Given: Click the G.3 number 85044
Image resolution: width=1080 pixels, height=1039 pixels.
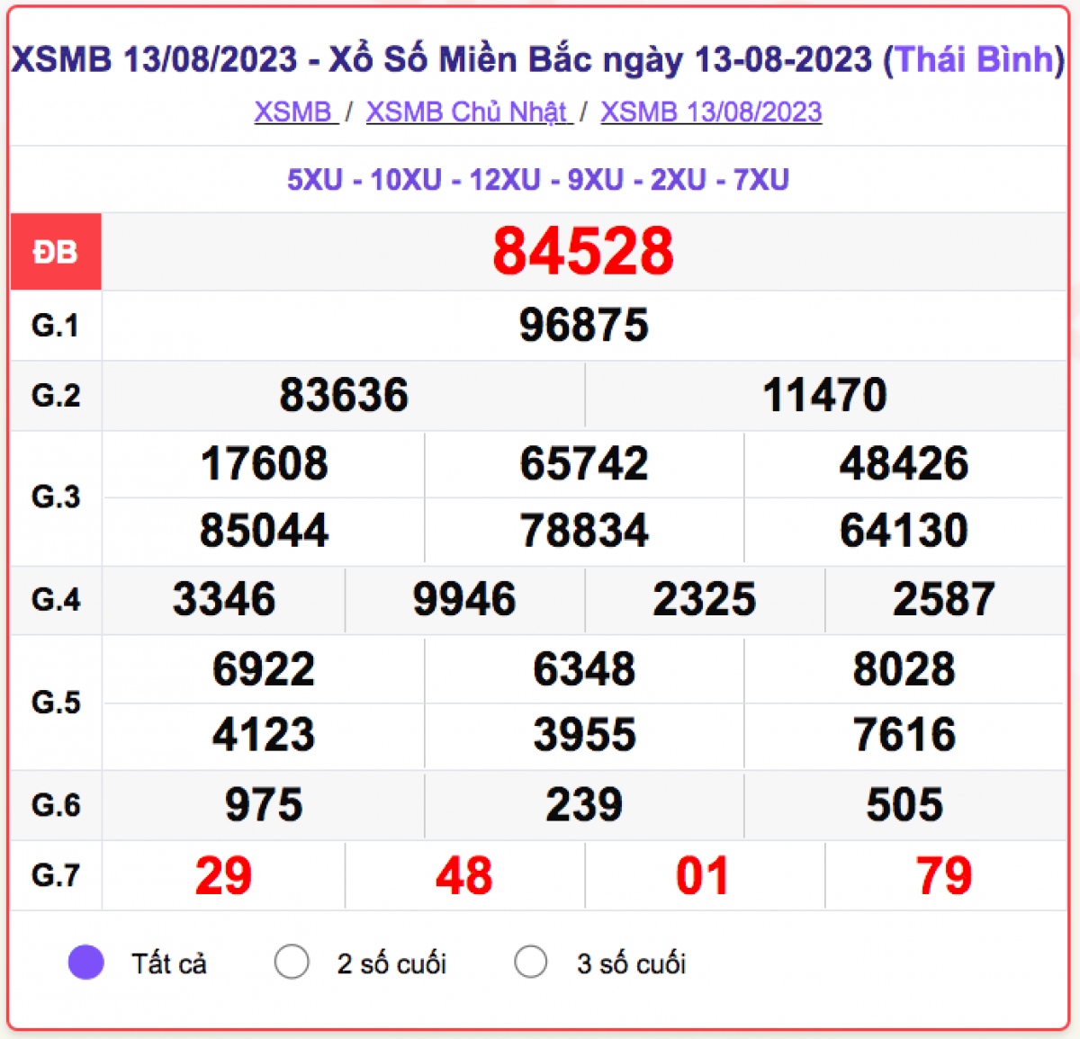Looking at the screenshot, I should 265,531.
